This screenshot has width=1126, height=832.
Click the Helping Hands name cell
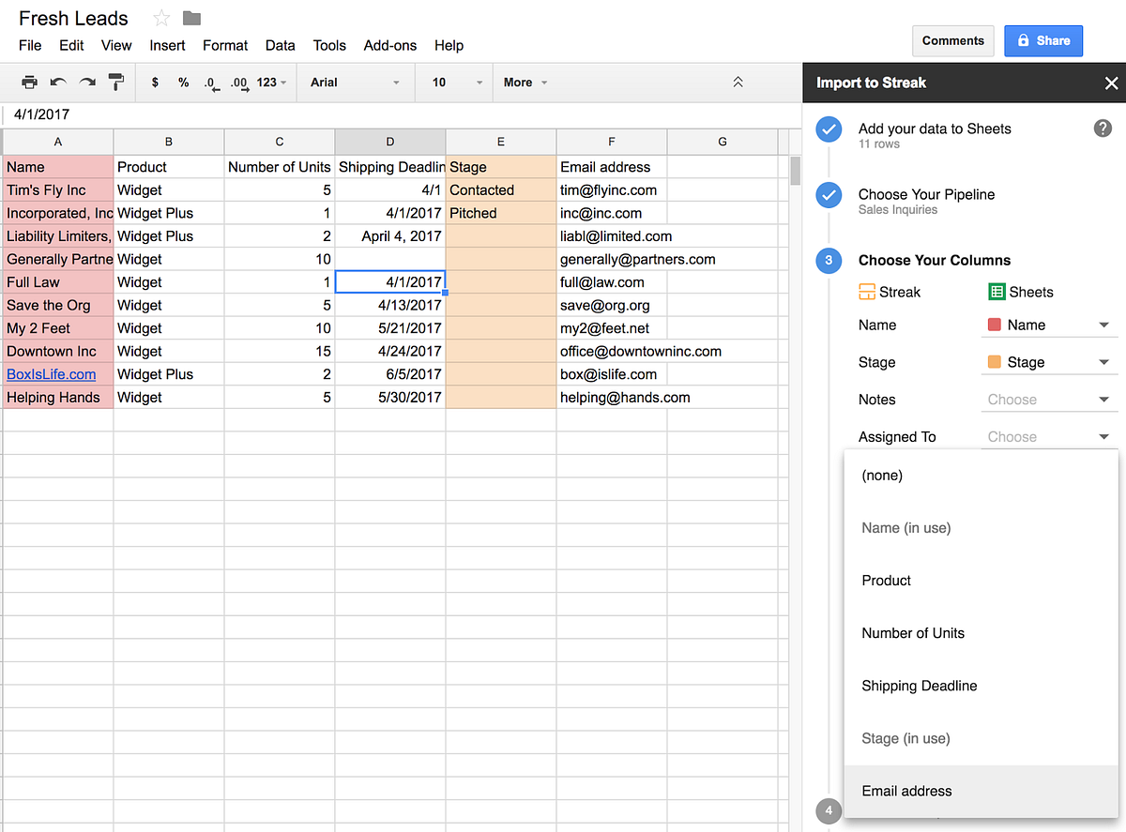pyautogui.click(x=58, y=398)
